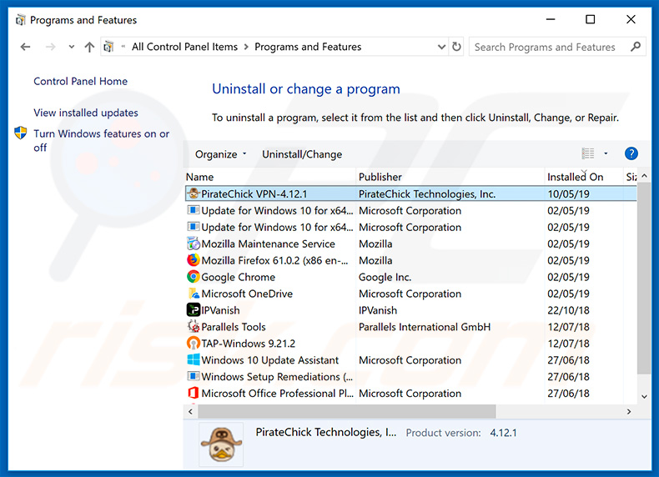
Task: Refresh the Programs and Features list
Action: pyautogui.click(x=456, y=46)
